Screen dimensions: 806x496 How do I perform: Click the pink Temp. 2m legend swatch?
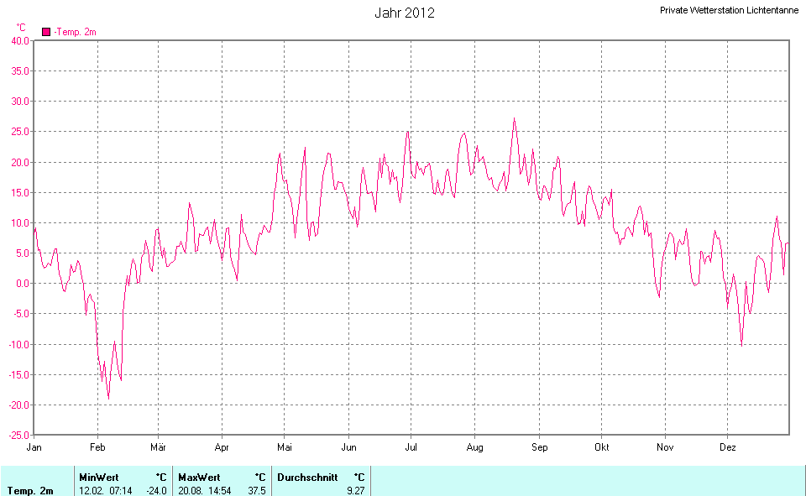(46, 32)
